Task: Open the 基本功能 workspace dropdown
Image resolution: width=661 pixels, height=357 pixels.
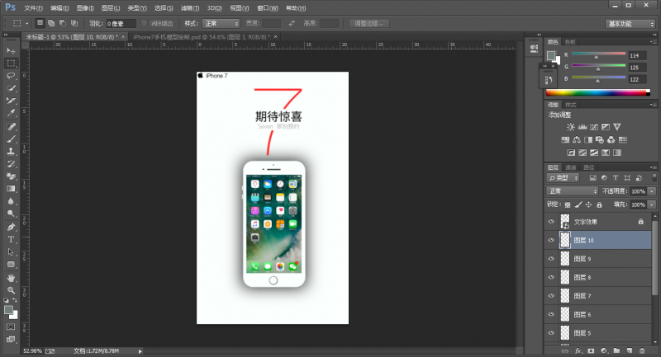Action: (x=630, y=24)
